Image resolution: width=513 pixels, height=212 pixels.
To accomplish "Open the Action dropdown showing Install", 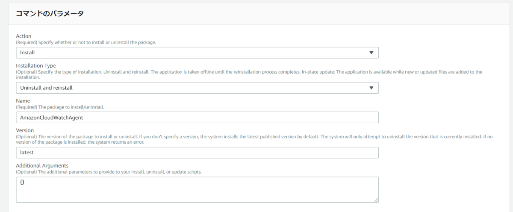I will click(197, 53).
